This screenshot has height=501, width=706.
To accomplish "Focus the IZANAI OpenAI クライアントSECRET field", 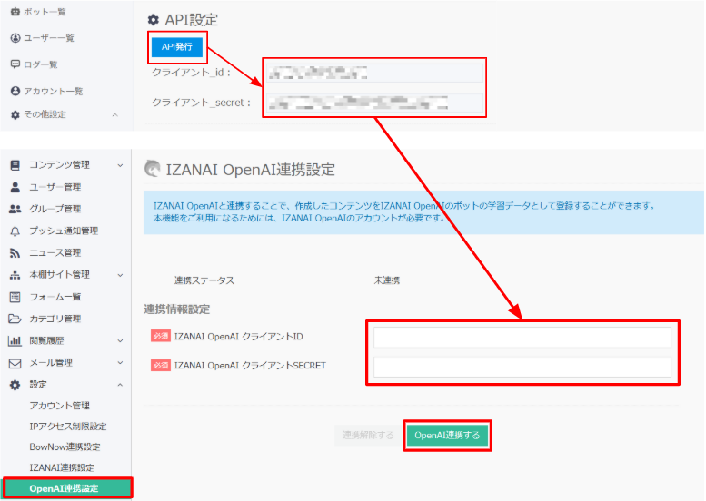I will 522,367.
